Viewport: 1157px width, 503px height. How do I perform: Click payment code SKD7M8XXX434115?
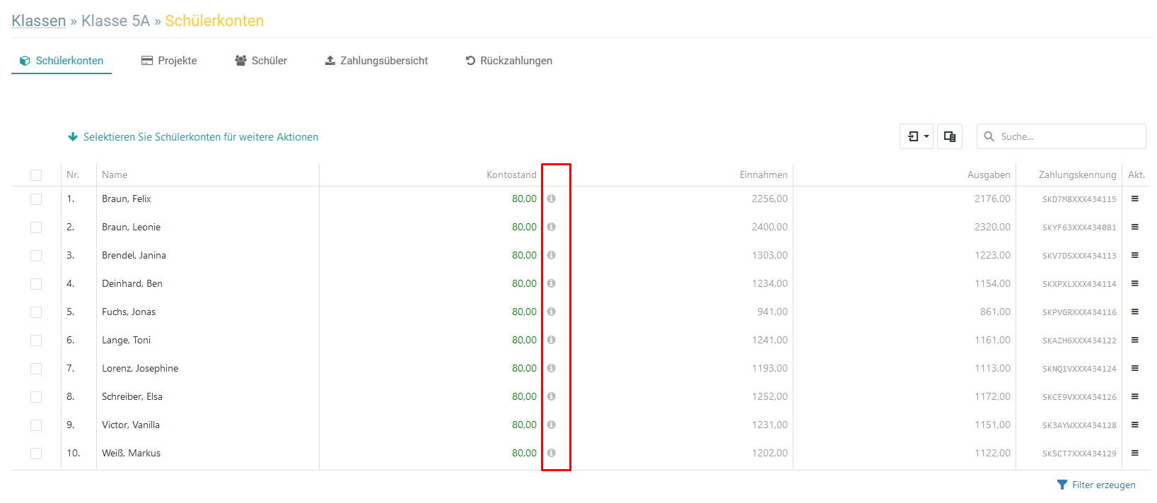point(1079,199)
